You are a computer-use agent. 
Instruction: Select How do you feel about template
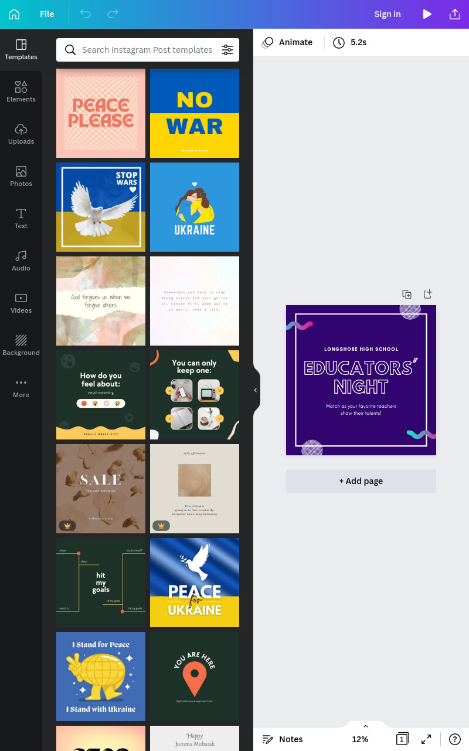click(101, 395)
